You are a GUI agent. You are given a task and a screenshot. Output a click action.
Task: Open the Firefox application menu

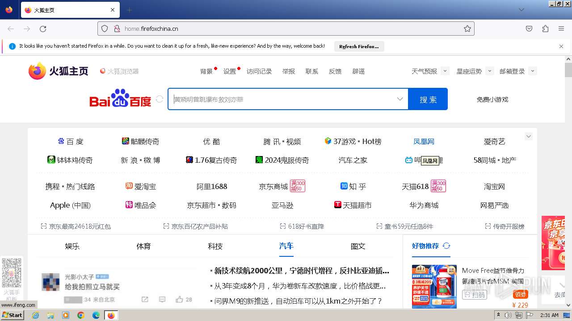click(561, 29)
